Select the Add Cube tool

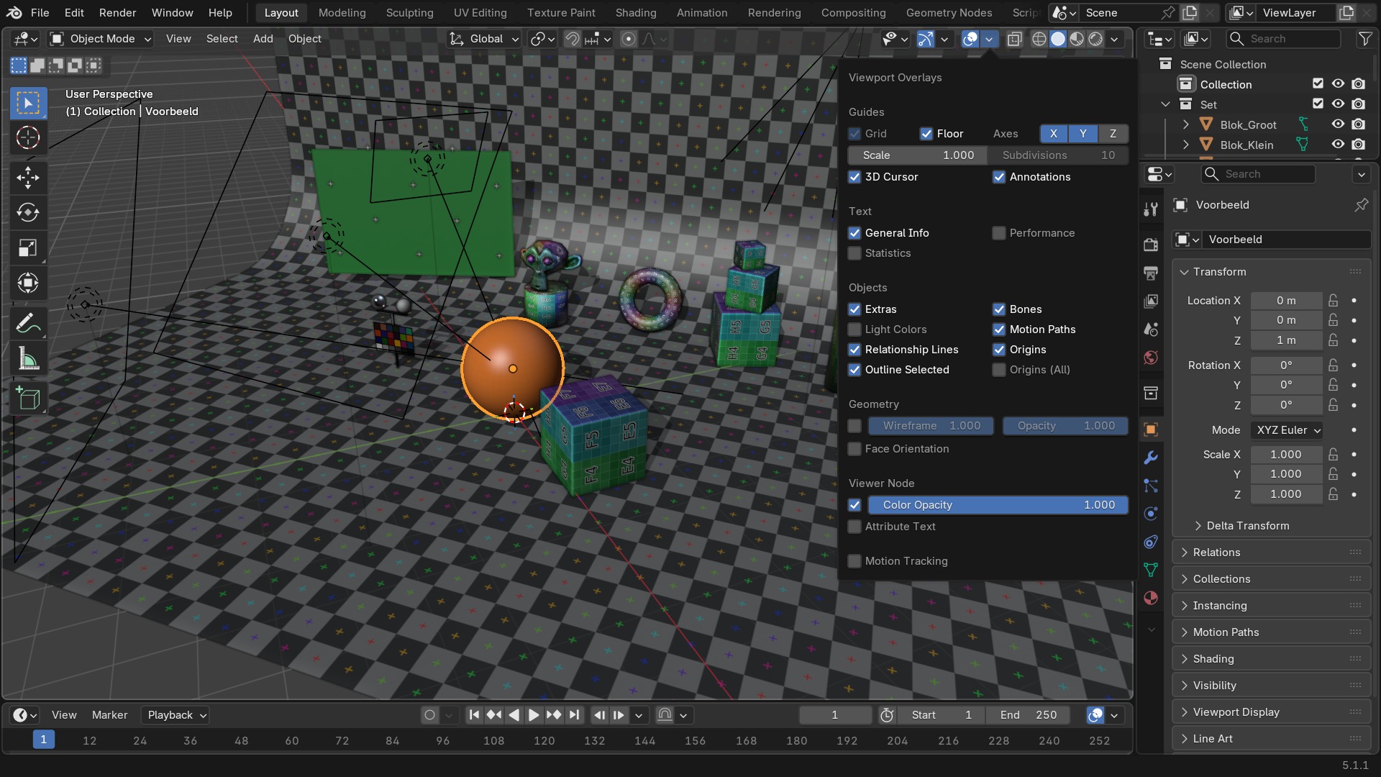click(28, 398)
